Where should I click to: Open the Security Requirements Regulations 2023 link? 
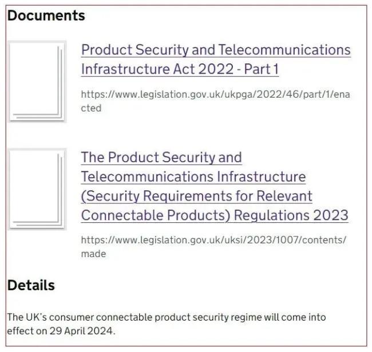[x=214, y=186]
